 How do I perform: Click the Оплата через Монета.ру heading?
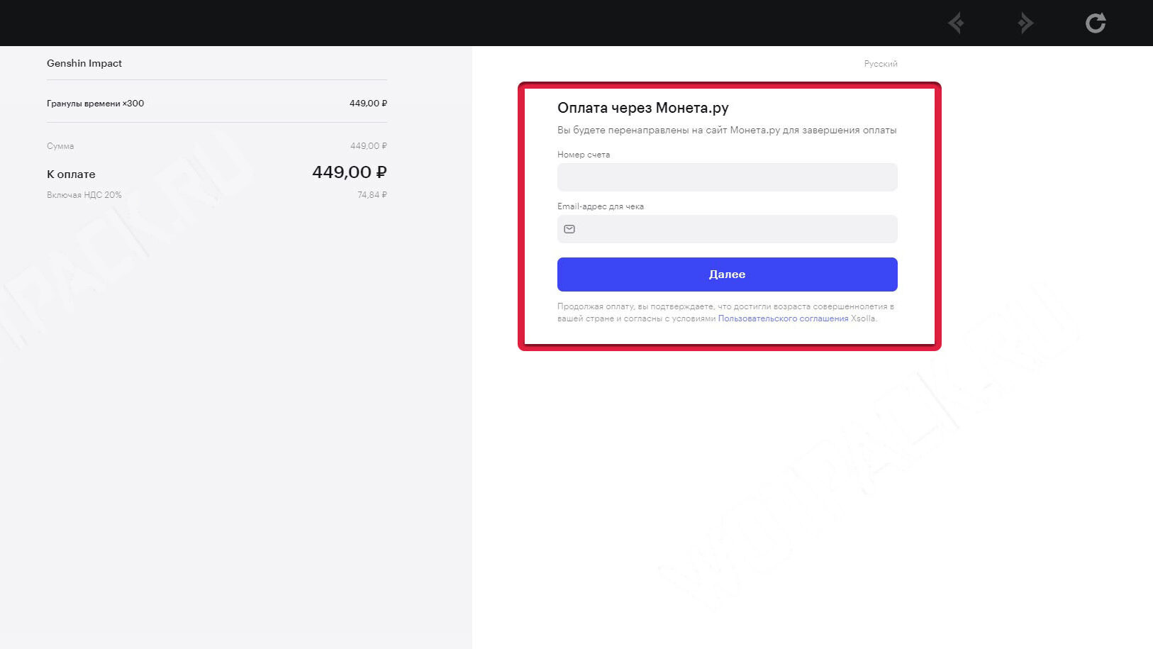(642, 108)
